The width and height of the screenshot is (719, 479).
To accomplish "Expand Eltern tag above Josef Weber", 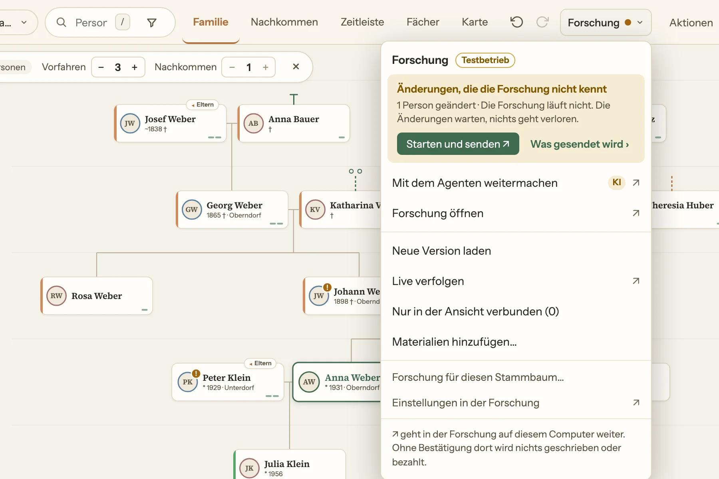I will click(203, 105).
